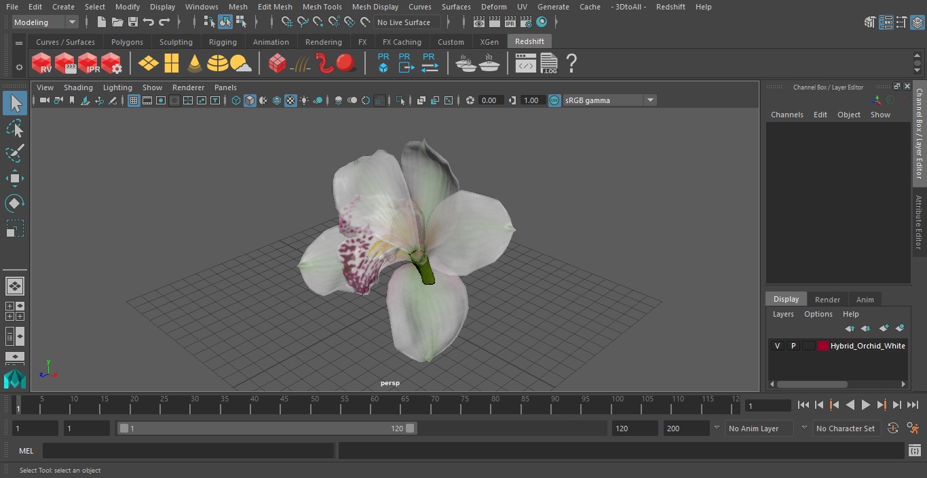Open the viewport Renderer menu
Viewport: 927px width, 478px height.
[x=188, y=87]
